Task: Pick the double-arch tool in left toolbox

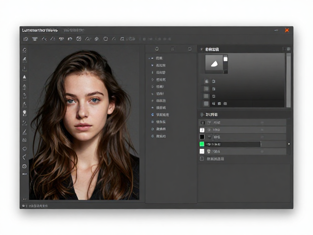Action: tap(24, 140)
